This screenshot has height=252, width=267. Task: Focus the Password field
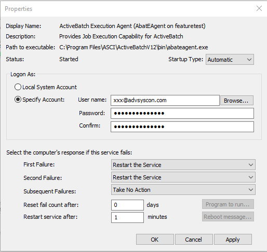182,114
